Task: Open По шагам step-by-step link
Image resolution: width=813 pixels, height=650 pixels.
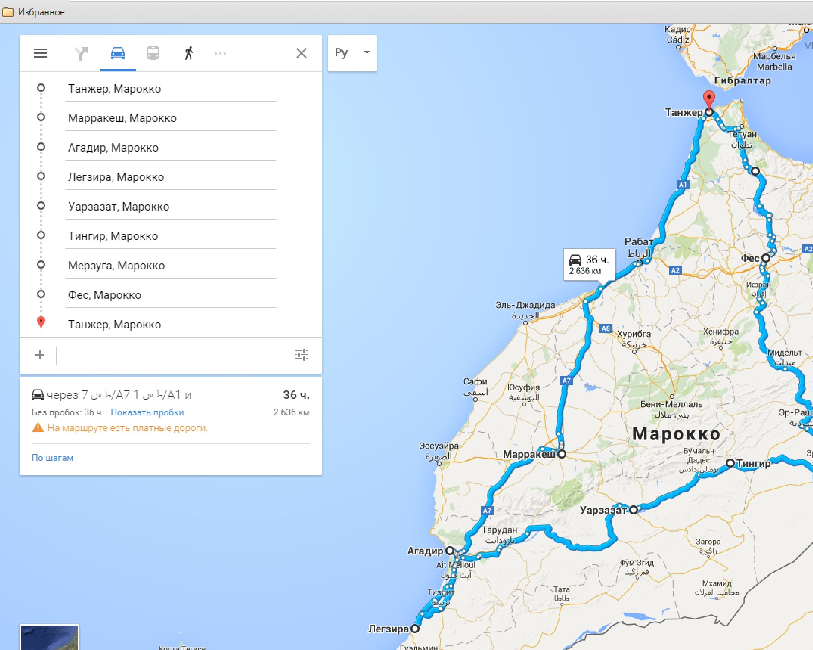Action: pyautogui.click(x=52, y=458)
